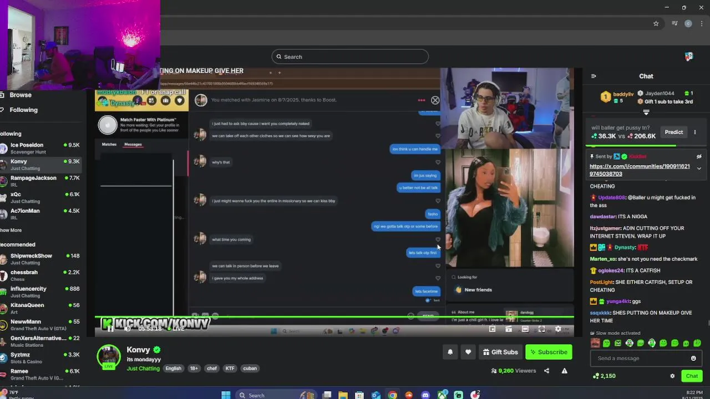This screenshot has height=399, width=710.
Task: Open Ac7ionMan channel
Action: pyautogui.click(x=40, y=214)
